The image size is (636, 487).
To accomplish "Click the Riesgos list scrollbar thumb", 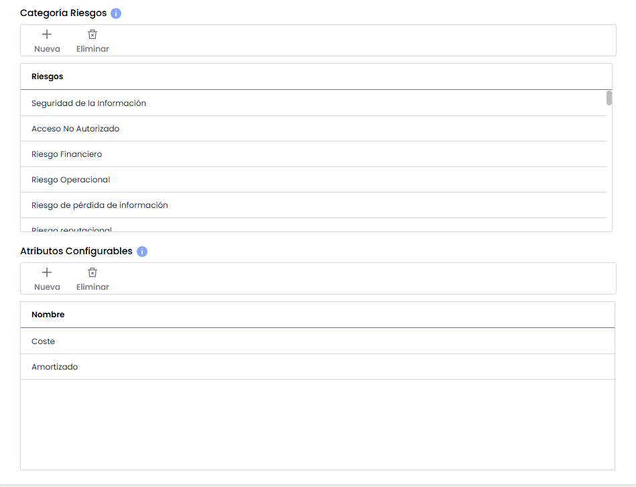I will point(609,98).
